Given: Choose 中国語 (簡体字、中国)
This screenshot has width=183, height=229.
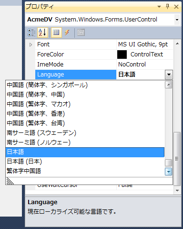Looking at the screenshot, I should click(85, 95).
